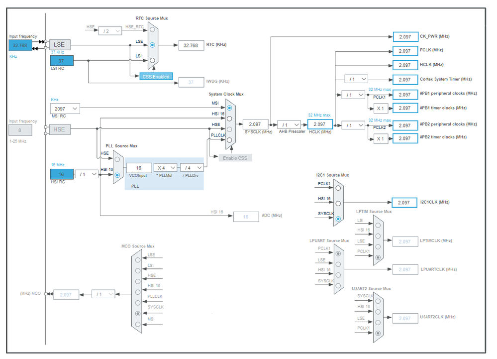Viewport: 497px width, 359px height.
Task: Click the SYSCLK 2.097 value box
Action: pyautogui.click(x=256, y=124)
